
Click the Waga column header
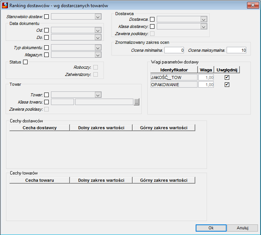[x=206, y=70]
